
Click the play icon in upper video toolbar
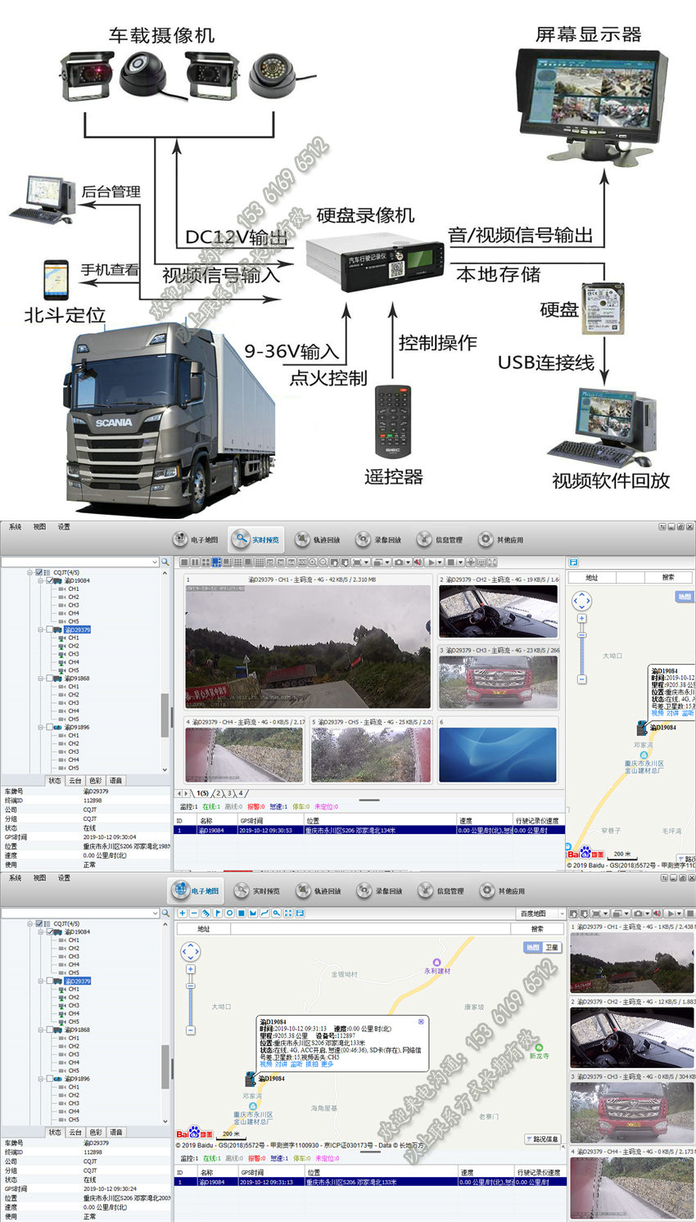(x=431, y=562)
